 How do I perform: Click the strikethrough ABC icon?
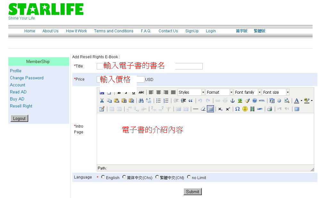(x=141, y=92)
